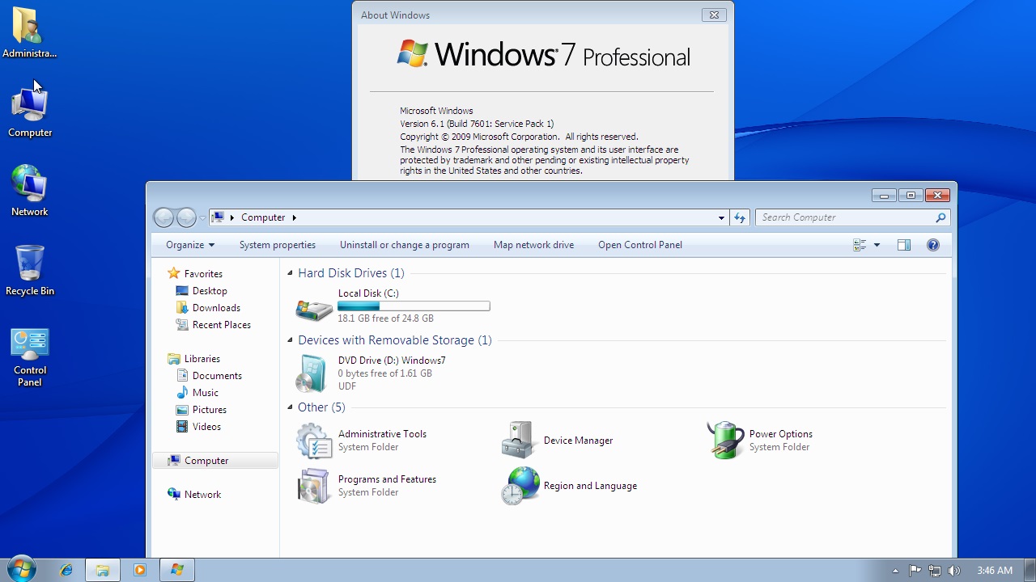The image size is (1036, 582).
Task: Select Favorites in navigation pane
Action: 203,274
